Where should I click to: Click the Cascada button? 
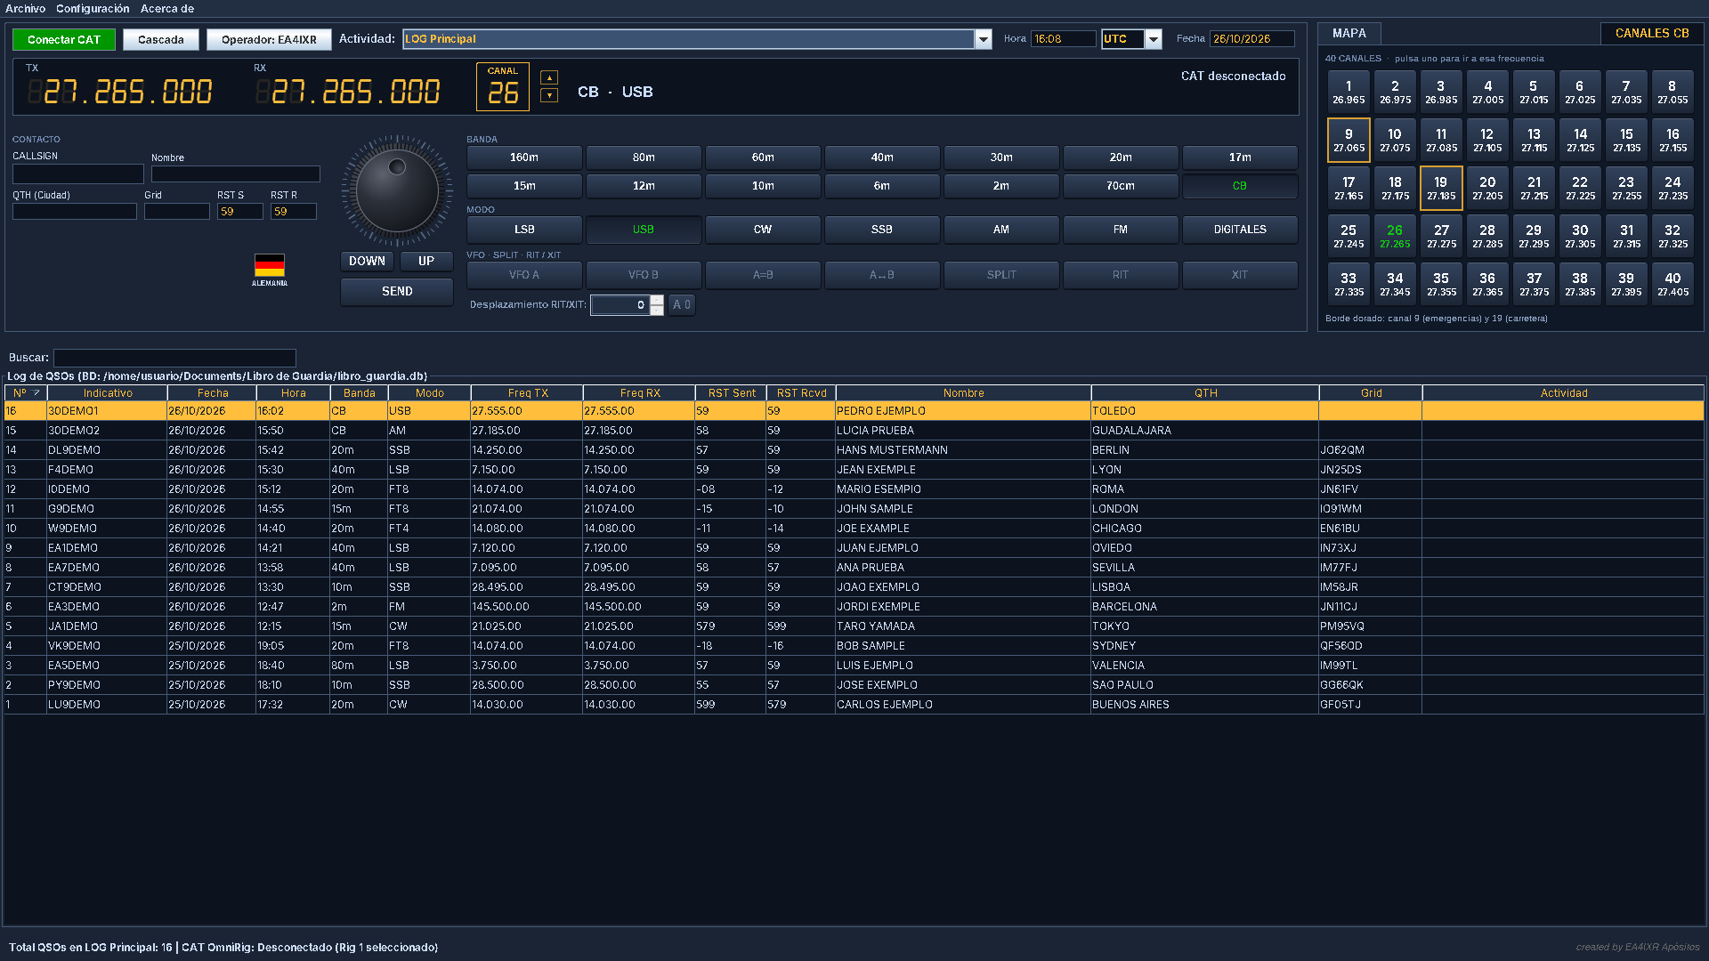(x=161, y=40)
